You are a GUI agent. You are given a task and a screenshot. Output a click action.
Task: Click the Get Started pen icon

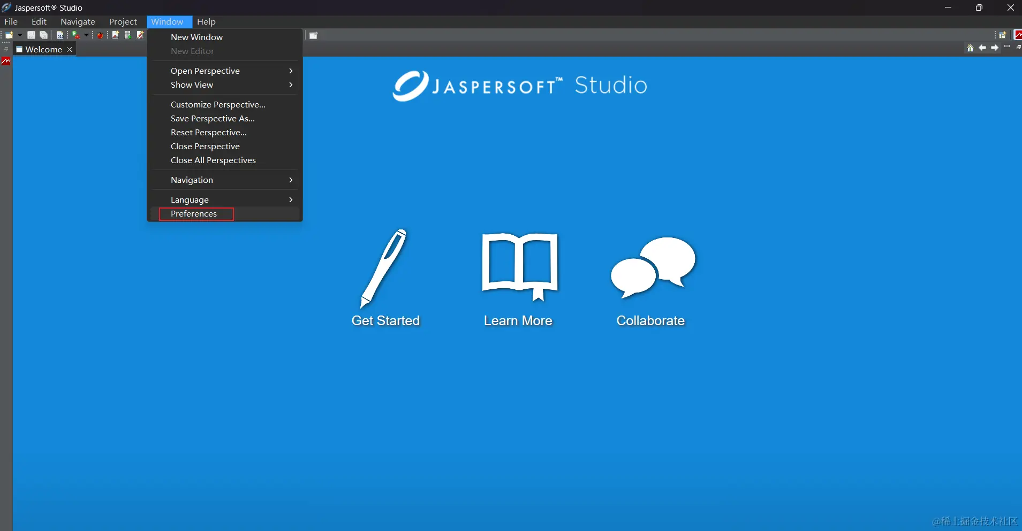coord(384,268)
